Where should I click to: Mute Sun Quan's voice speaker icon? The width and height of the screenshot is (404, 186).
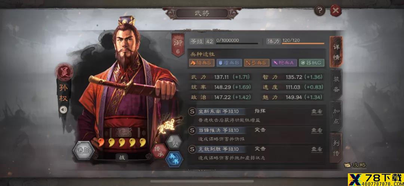(x=63, y=110)
